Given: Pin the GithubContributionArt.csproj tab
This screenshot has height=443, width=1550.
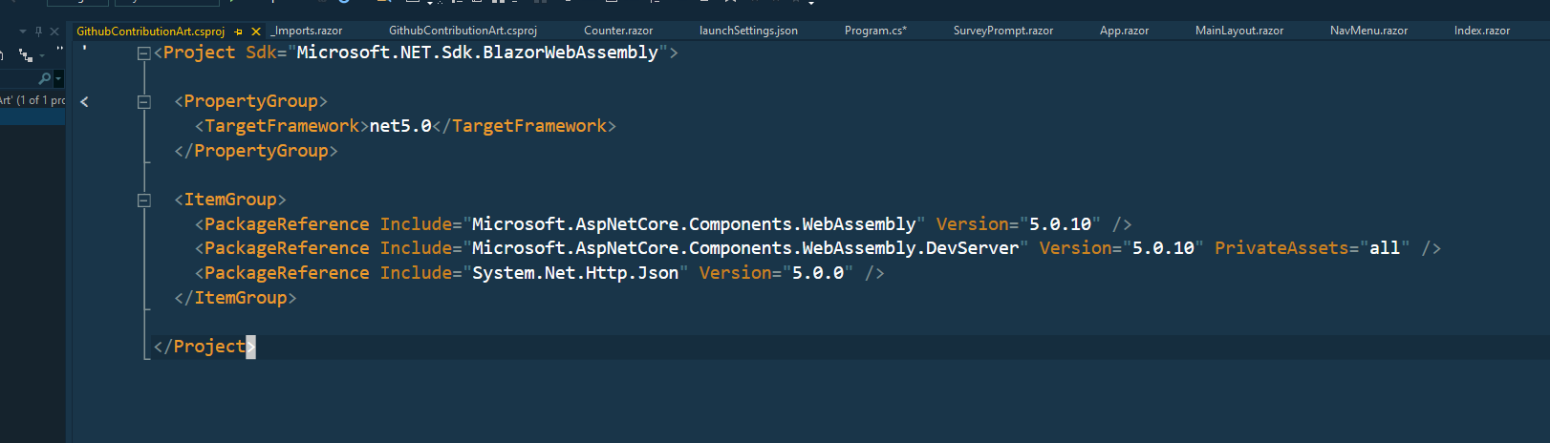Looking at the screenshot, I should 238,32.
